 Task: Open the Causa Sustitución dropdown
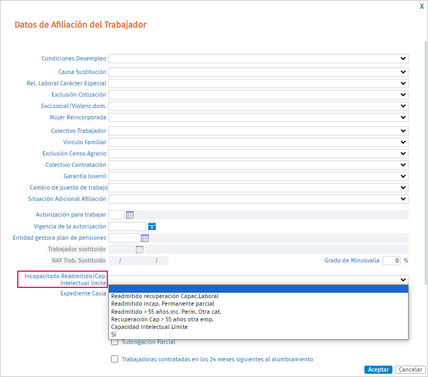pyautogui.click(x=258, y=72)
